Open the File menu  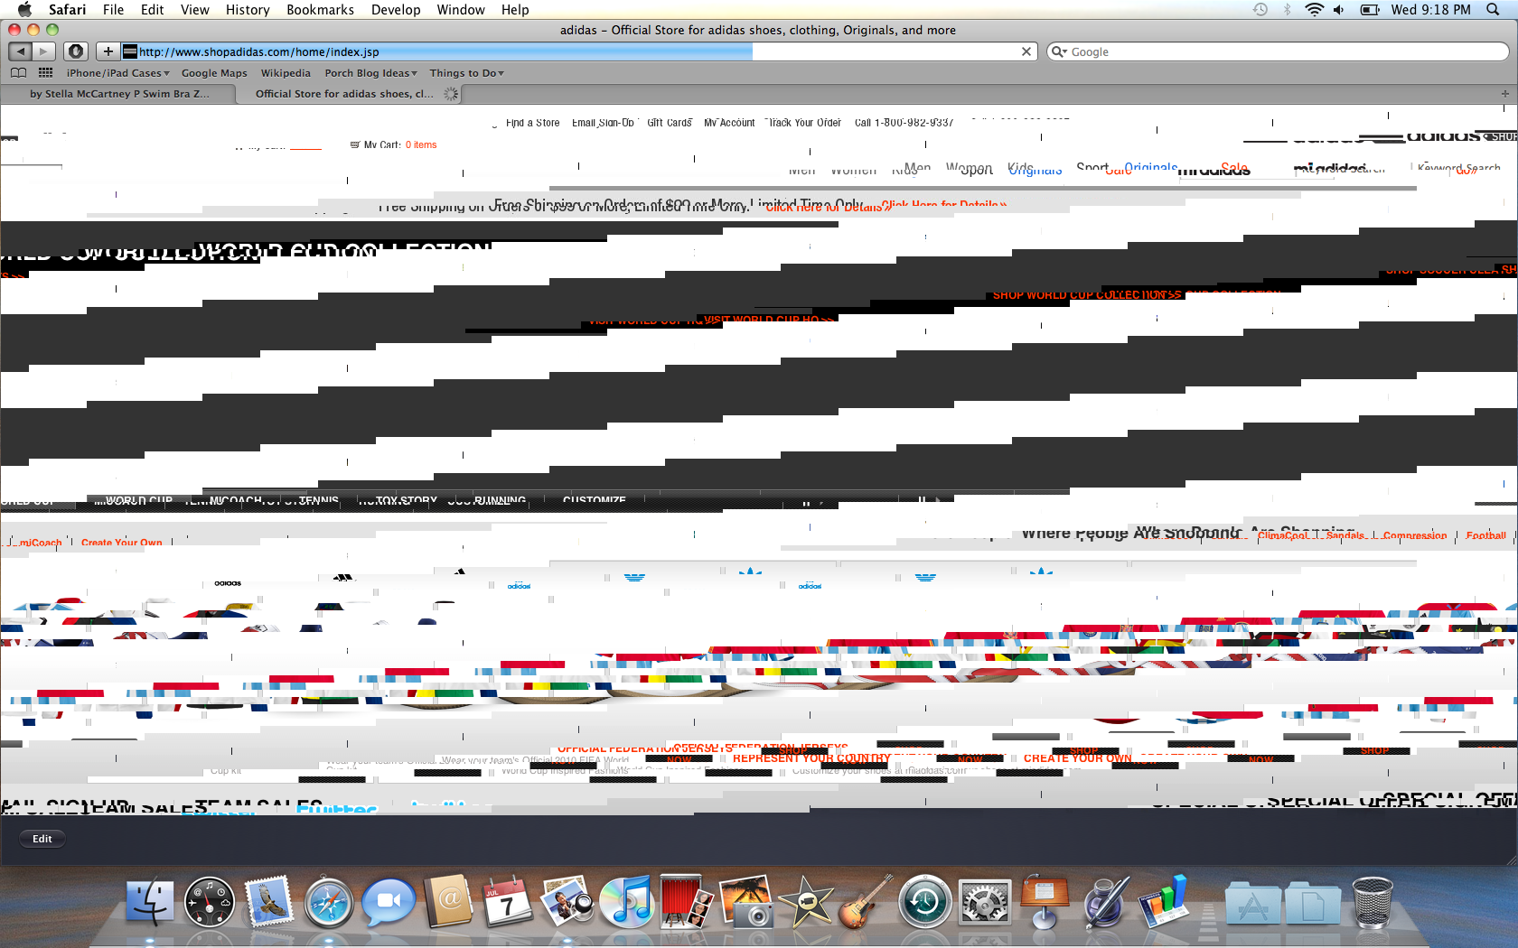[113, 9]
